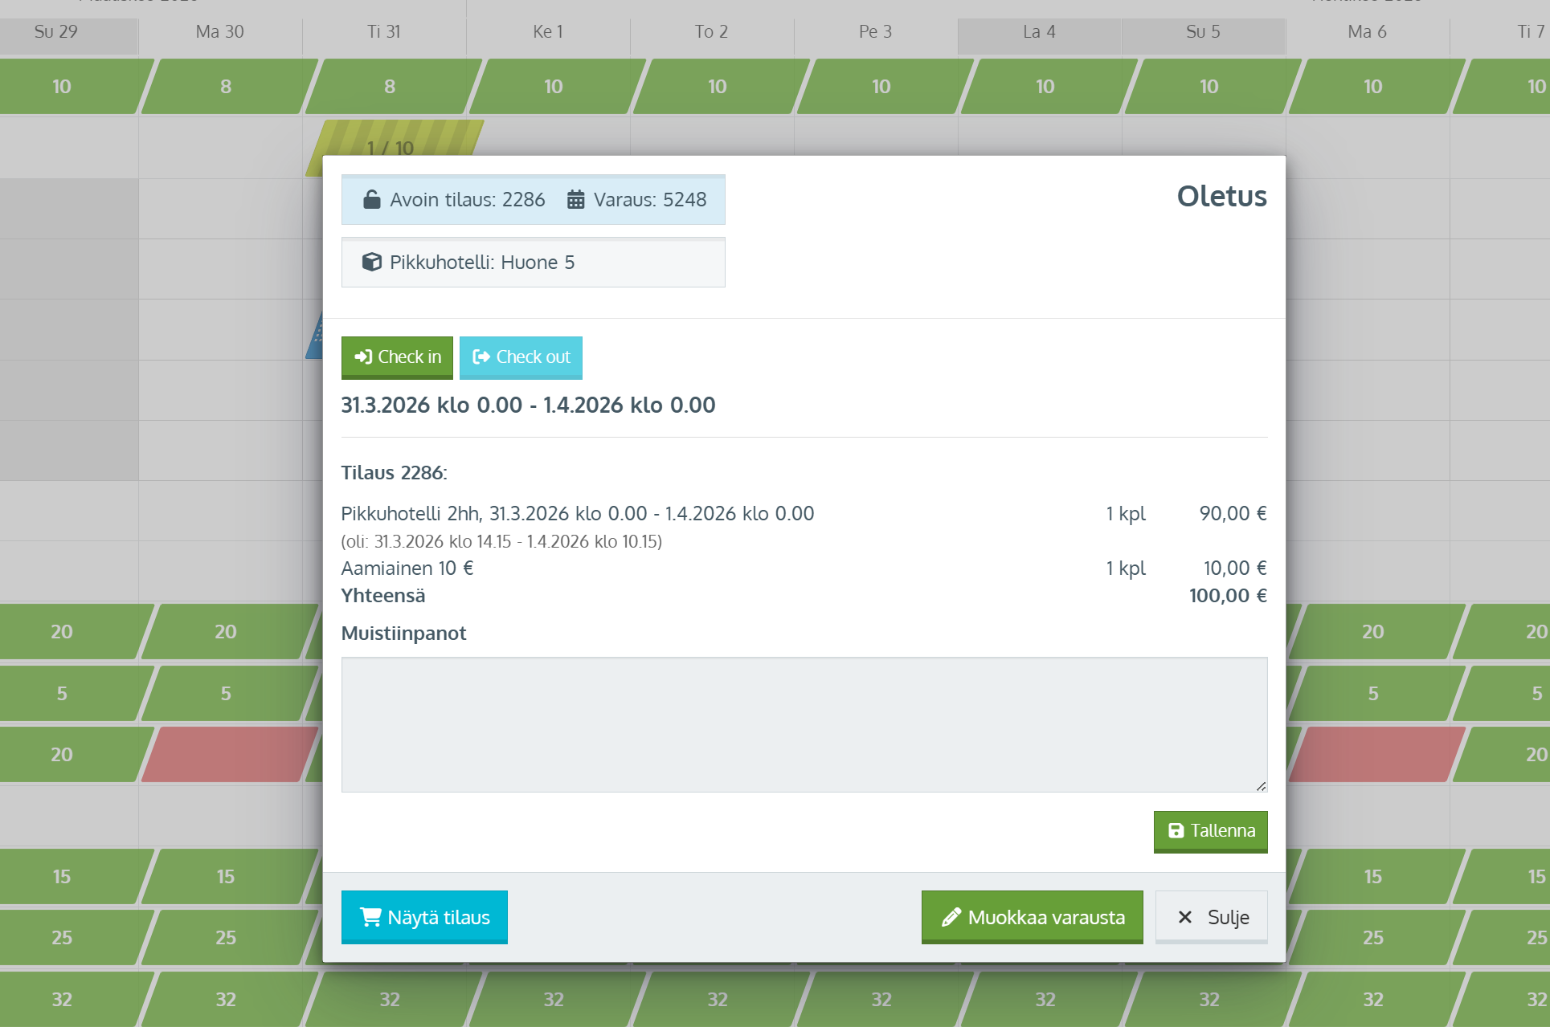1550x1027 pixels.
Task: Click the booking period '31.3.2026 klo 0.00 - 1.4.2026 klo 0.00'
Action: point(528,405)
